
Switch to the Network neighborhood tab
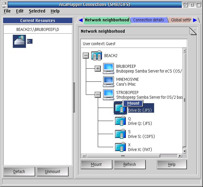107,20
